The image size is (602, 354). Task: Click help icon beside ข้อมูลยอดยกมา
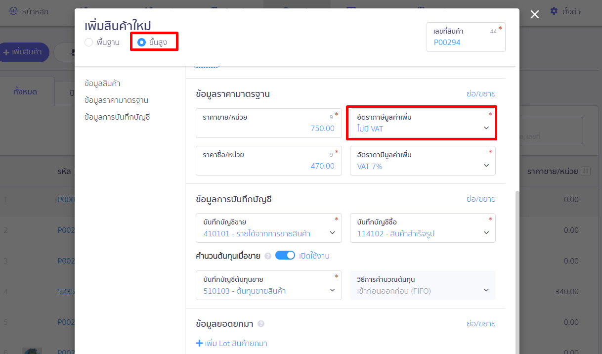point(261,324)
